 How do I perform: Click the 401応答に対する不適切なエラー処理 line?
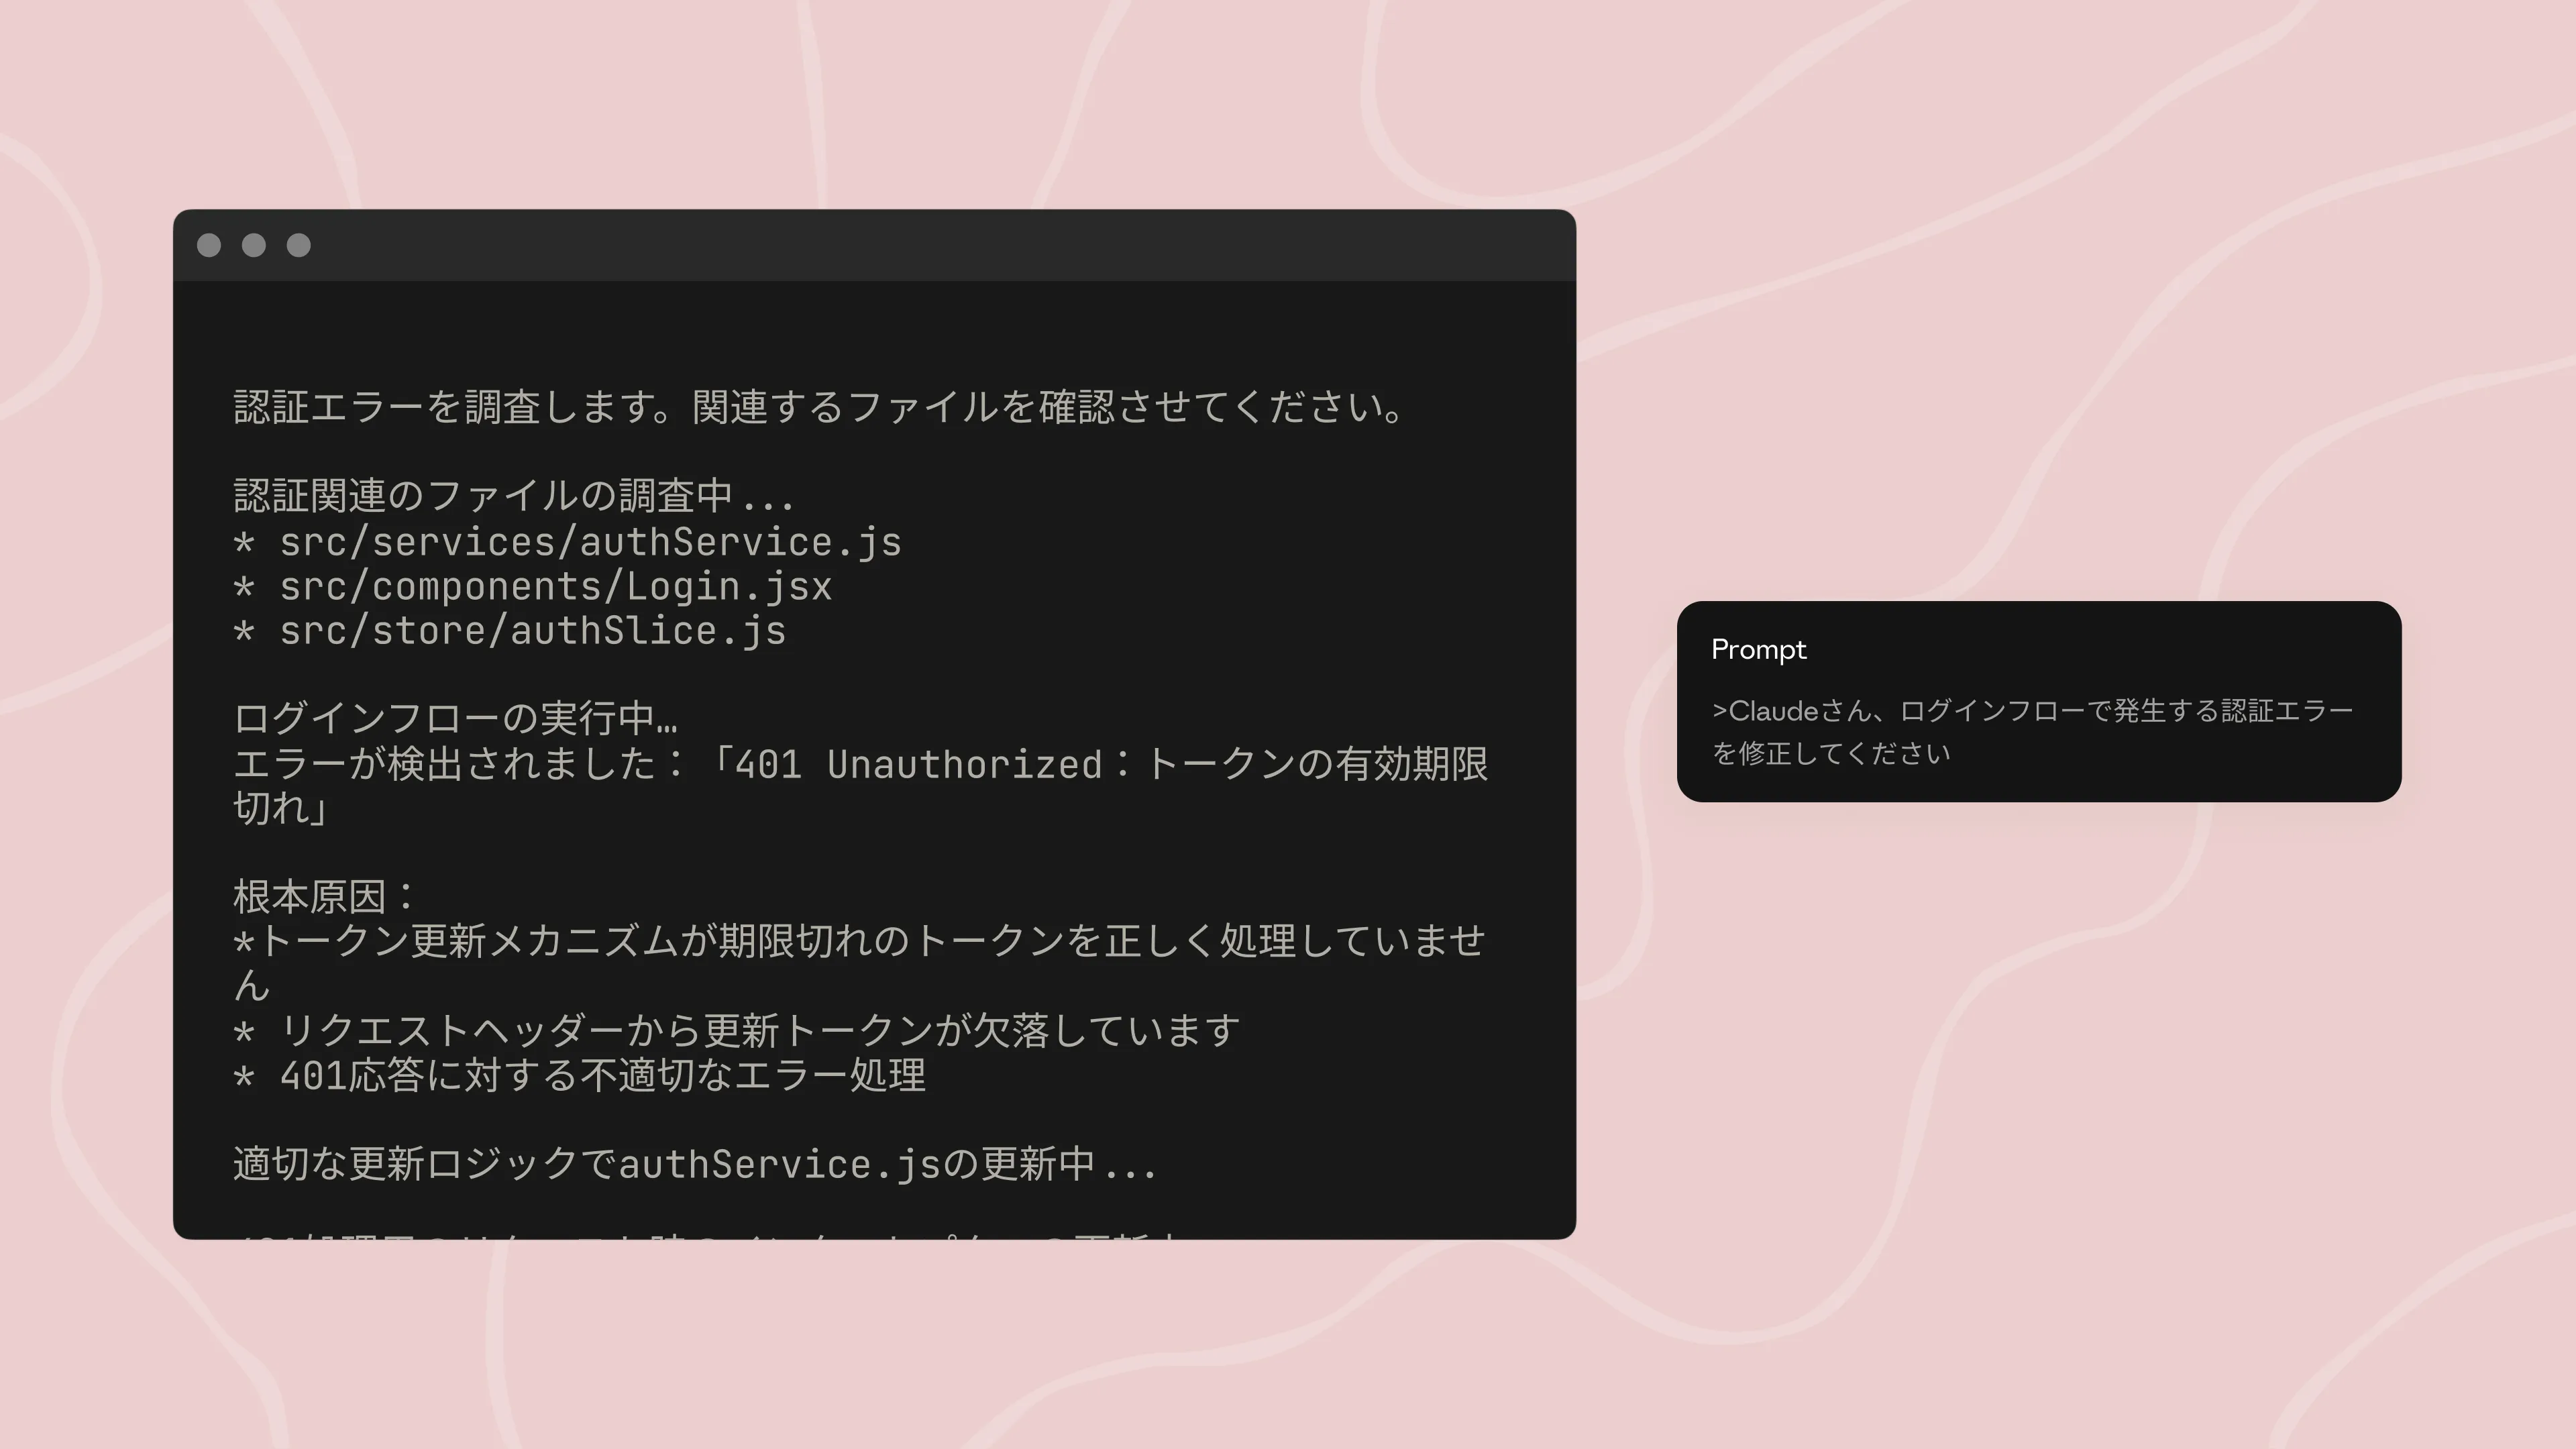point(602,1075)
